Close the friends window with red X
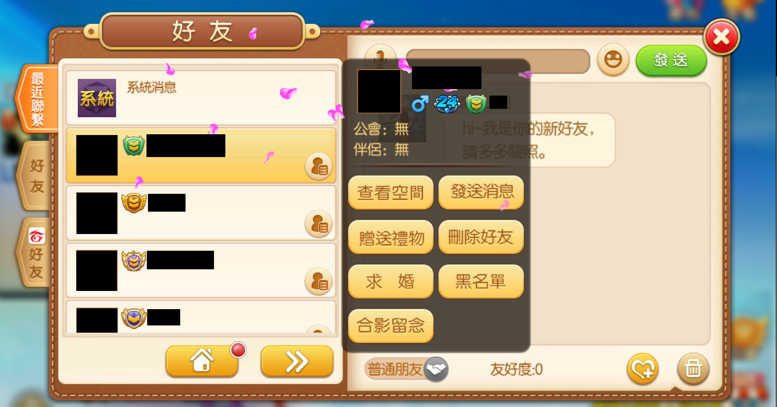Screen dimensions: 777x407 (x=722, y=37)
